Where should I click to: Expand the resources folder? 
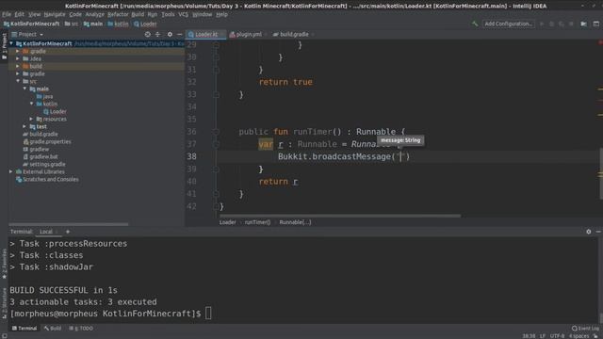(32, 119)
